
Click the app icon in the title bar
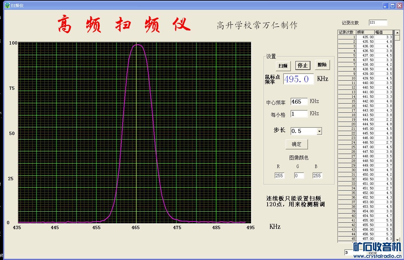click(7, 5)
